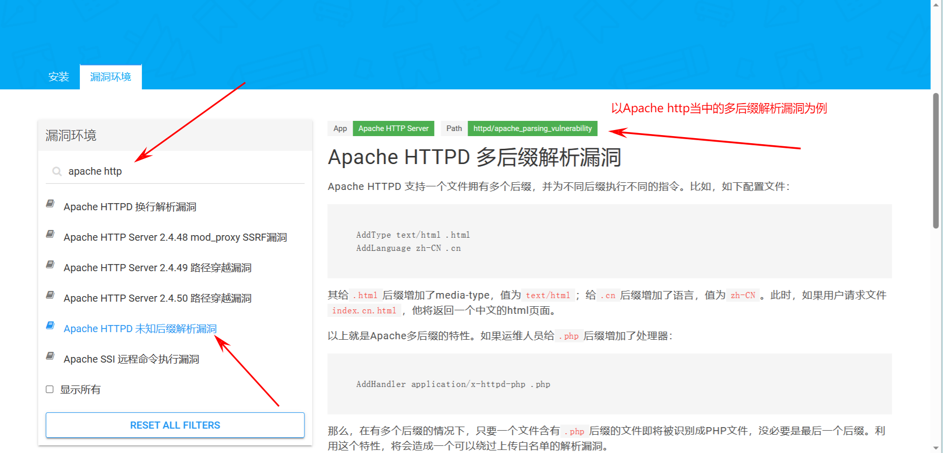
Task: Click the RESET ALL FILTERS button
Action: (x=175, y=425)
